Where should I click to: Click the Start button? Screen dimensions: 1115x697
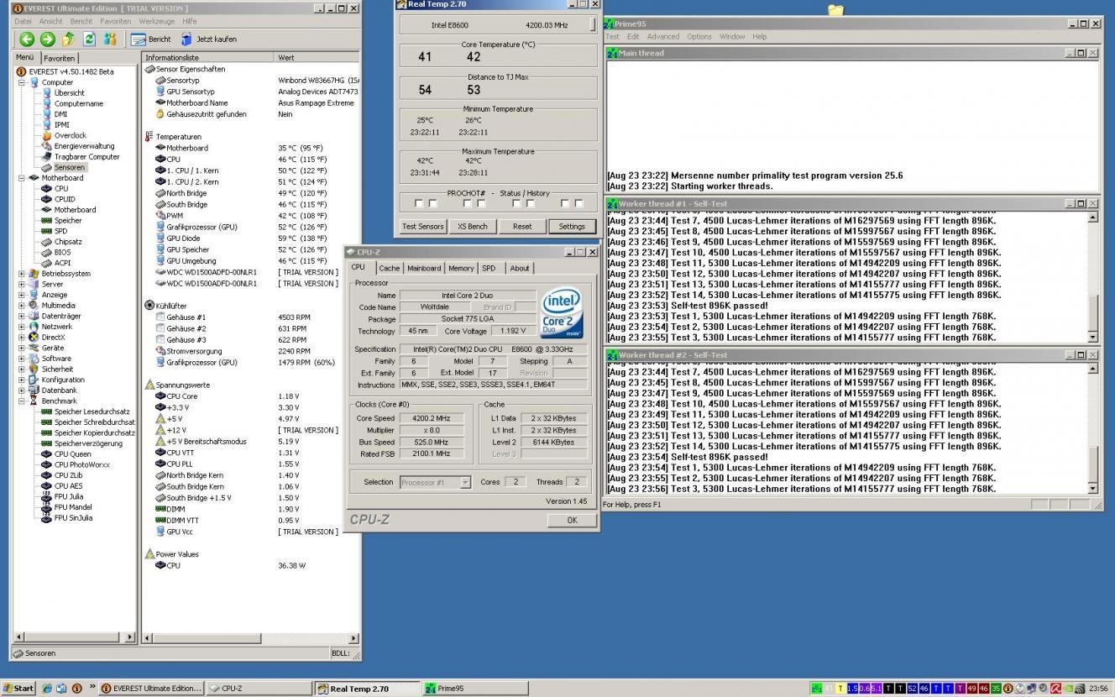[18, 689]
